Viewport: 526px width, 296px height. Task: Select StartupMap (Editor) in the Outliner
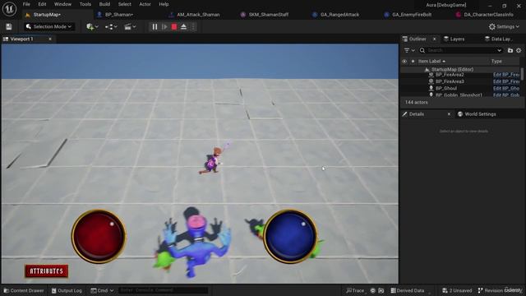(452, 69)
